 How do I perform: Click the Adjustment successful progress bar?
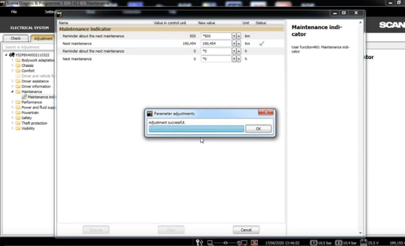pyautogui.click(x=196, y=129)
